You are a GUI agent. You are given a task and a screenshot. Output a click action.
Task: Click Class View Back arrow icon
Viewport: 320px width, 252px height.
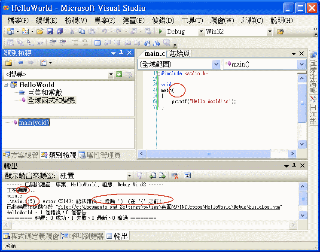pyautogui.click(x=21, y=63)
